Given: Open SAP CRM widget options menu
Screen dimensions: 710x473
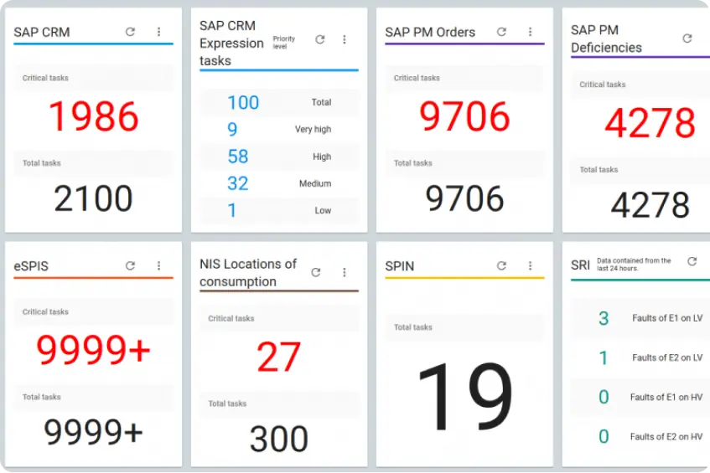Looking at the screenshot, I should [x=158, y=32].
